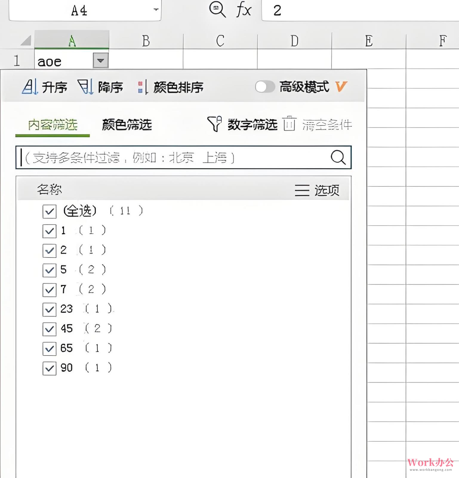The image size is (459, 478).
Task: Expand the Name Box dropdown showing A4
Action: pos(155,10)
